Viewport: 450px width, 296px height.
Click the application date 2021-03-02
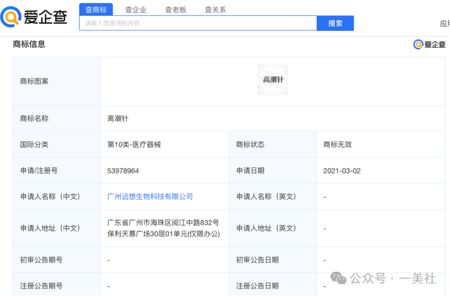coord(342,171)
